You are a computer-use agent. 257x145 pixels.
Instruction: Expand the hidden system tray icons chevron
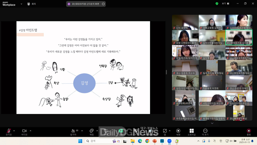[x=198, y=141]
